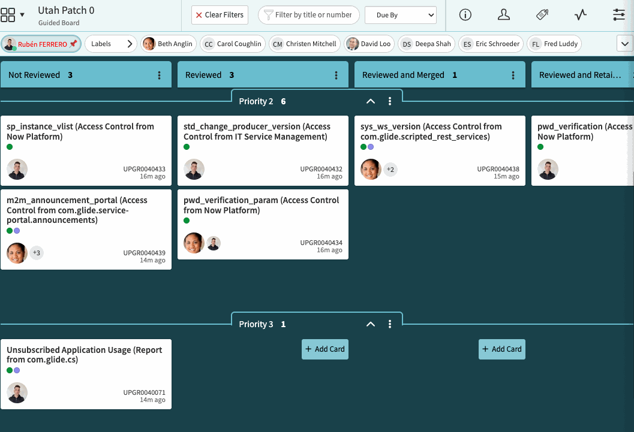This screenshot has height=432, width=634.
Task: Open Not Reviewed lane options menu
Action: click(160, 75)
